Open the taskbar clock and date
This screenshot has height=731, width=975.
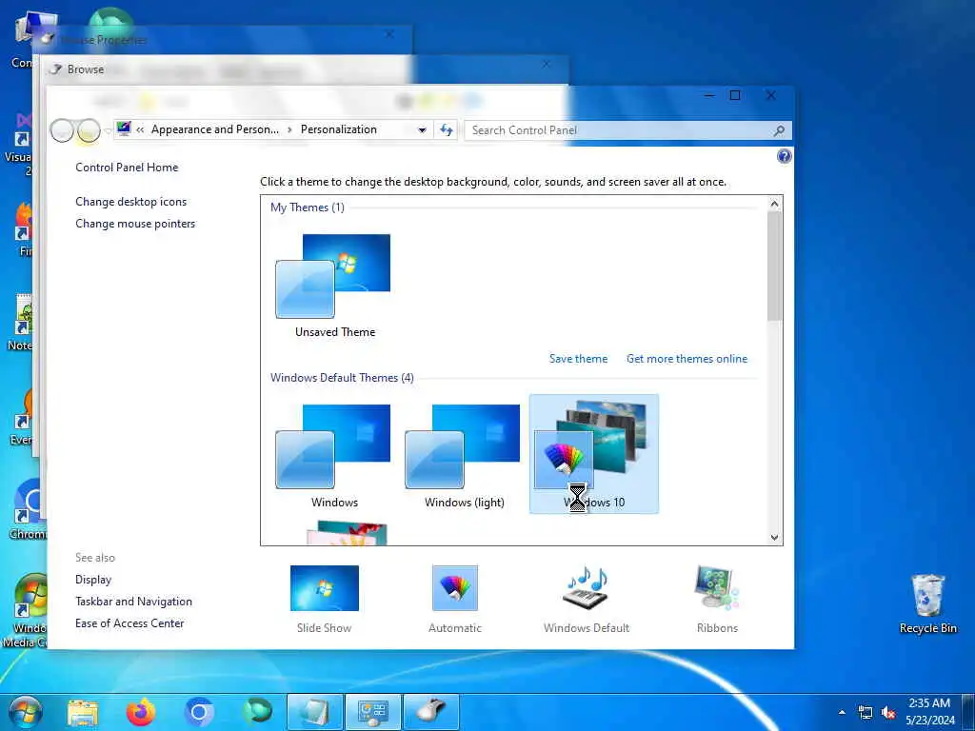pyautogui.click(x=929, y=712)
